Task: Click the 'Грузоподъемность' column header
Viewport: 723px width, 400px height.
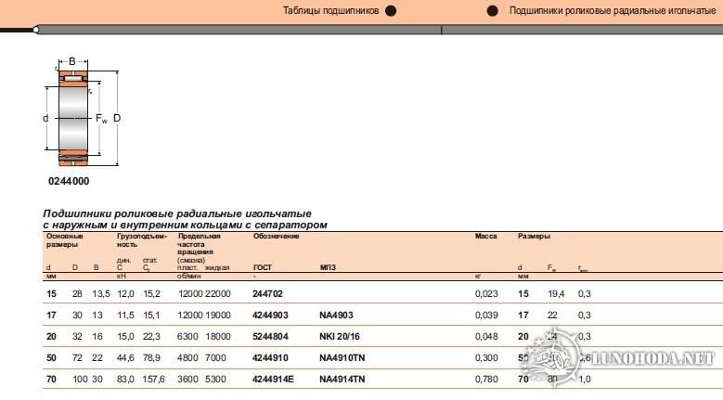Action: point(142,240)
